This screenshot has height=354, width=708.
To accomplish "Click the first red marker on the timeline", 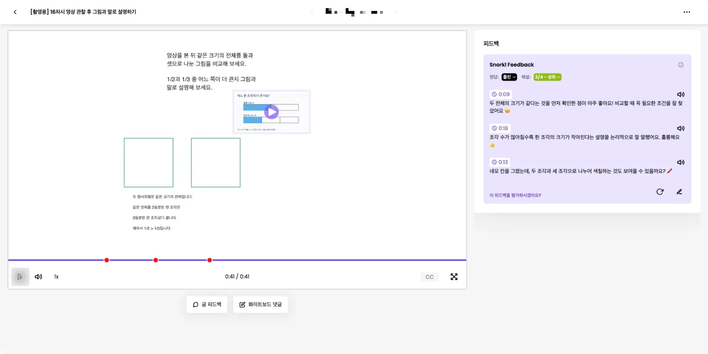I will (x=107, y=260).
